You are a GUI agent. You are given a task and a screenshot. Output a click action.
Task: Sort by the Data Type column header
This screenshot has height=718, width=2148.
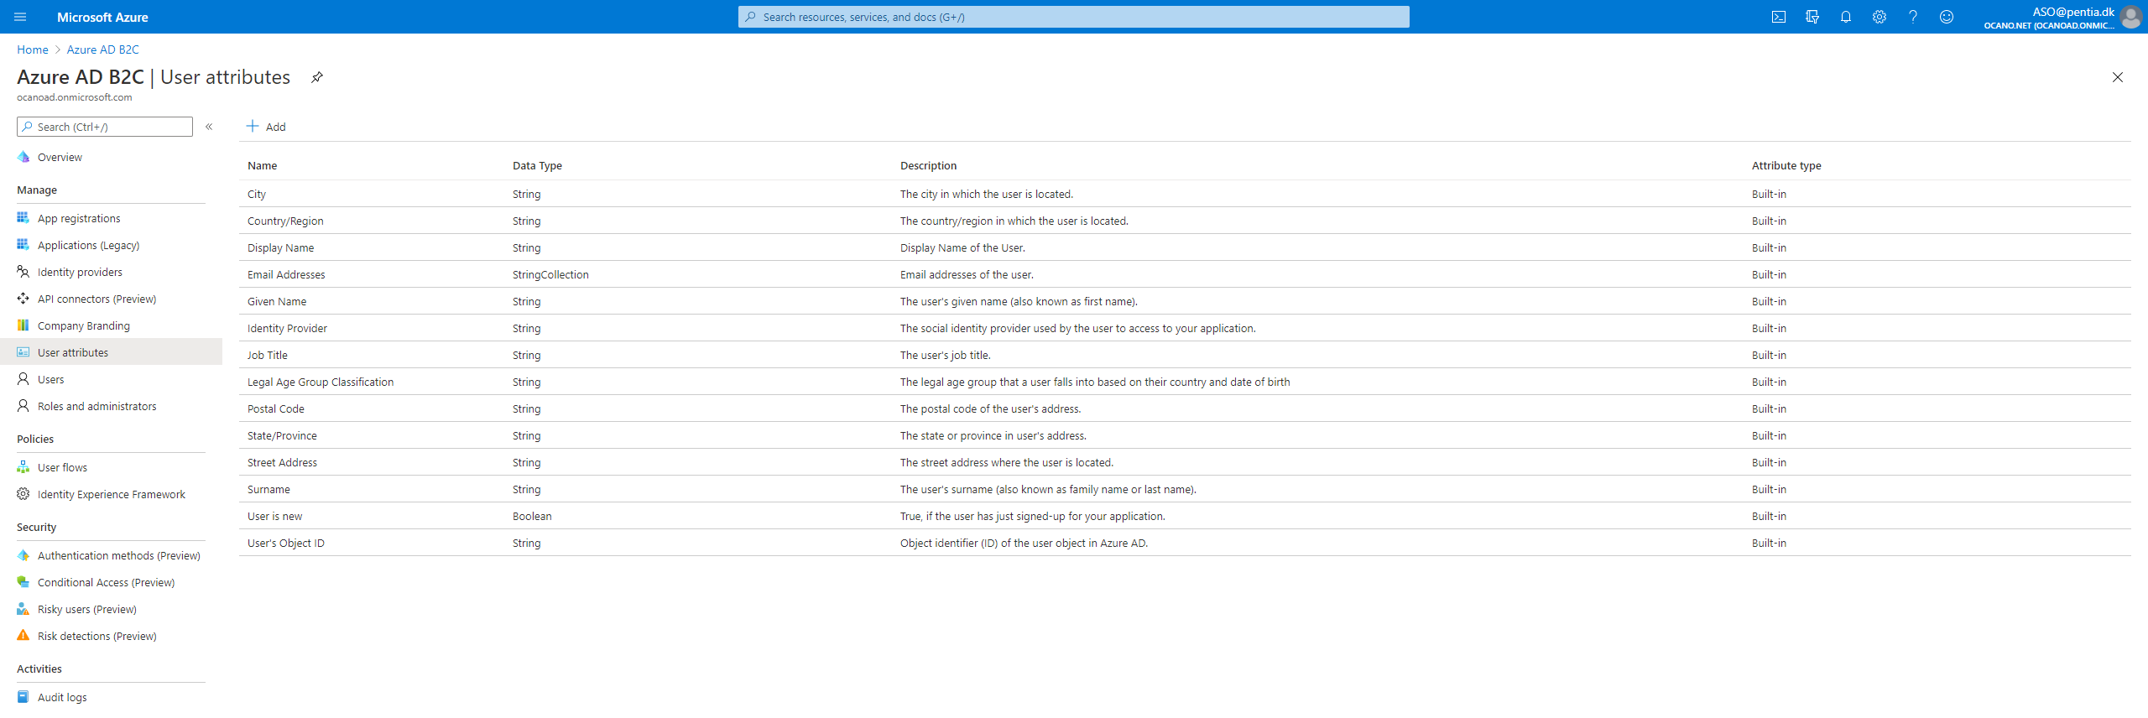[537, 165]
